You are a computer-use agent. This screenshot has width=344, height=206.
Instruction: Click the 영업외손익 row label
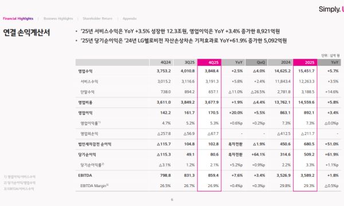[x=89, y=133]
